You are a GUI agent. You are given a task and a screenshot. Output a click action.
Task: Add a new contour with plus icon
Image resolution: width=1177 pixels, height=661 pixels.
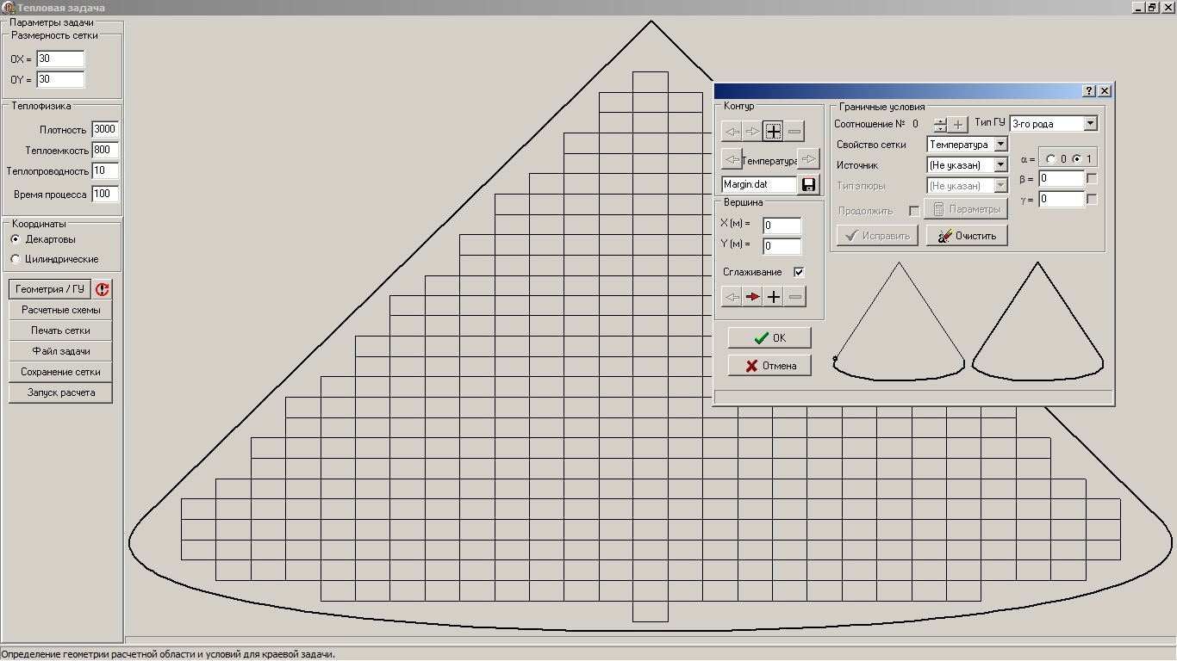pyautogui.click(x=774, y=132)
